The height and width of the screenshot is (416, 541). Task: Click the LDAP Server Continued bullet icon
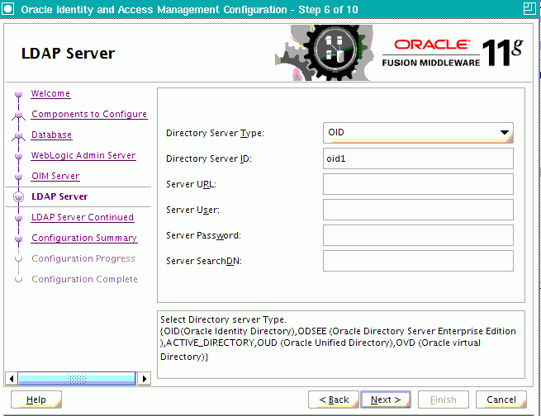[19, 218]
